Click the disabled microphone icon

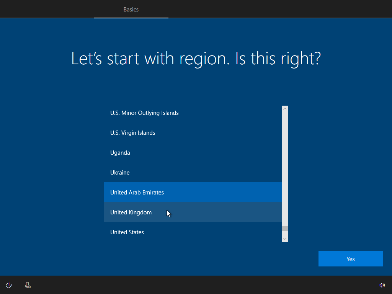(x=27, y=285)
